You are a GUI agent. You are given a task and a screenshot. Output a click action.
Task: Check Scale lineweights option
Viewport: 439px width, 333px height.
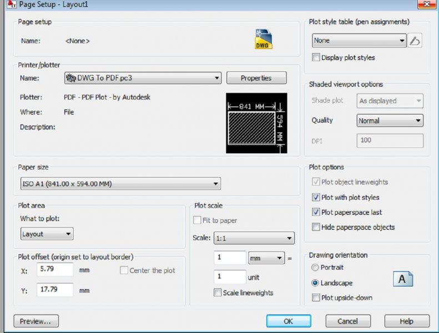[218, 292]
